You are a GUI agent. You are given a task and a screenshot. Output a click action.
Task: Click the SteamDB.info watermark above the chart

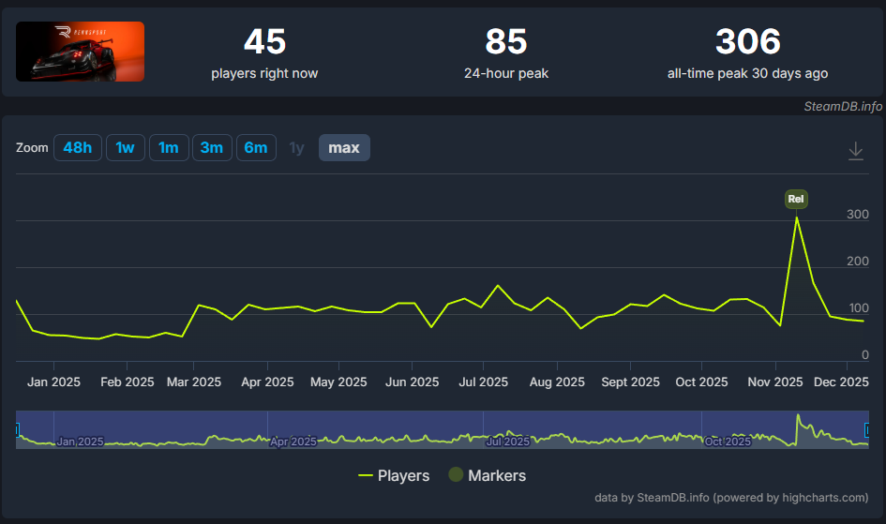tap(842, 107)
